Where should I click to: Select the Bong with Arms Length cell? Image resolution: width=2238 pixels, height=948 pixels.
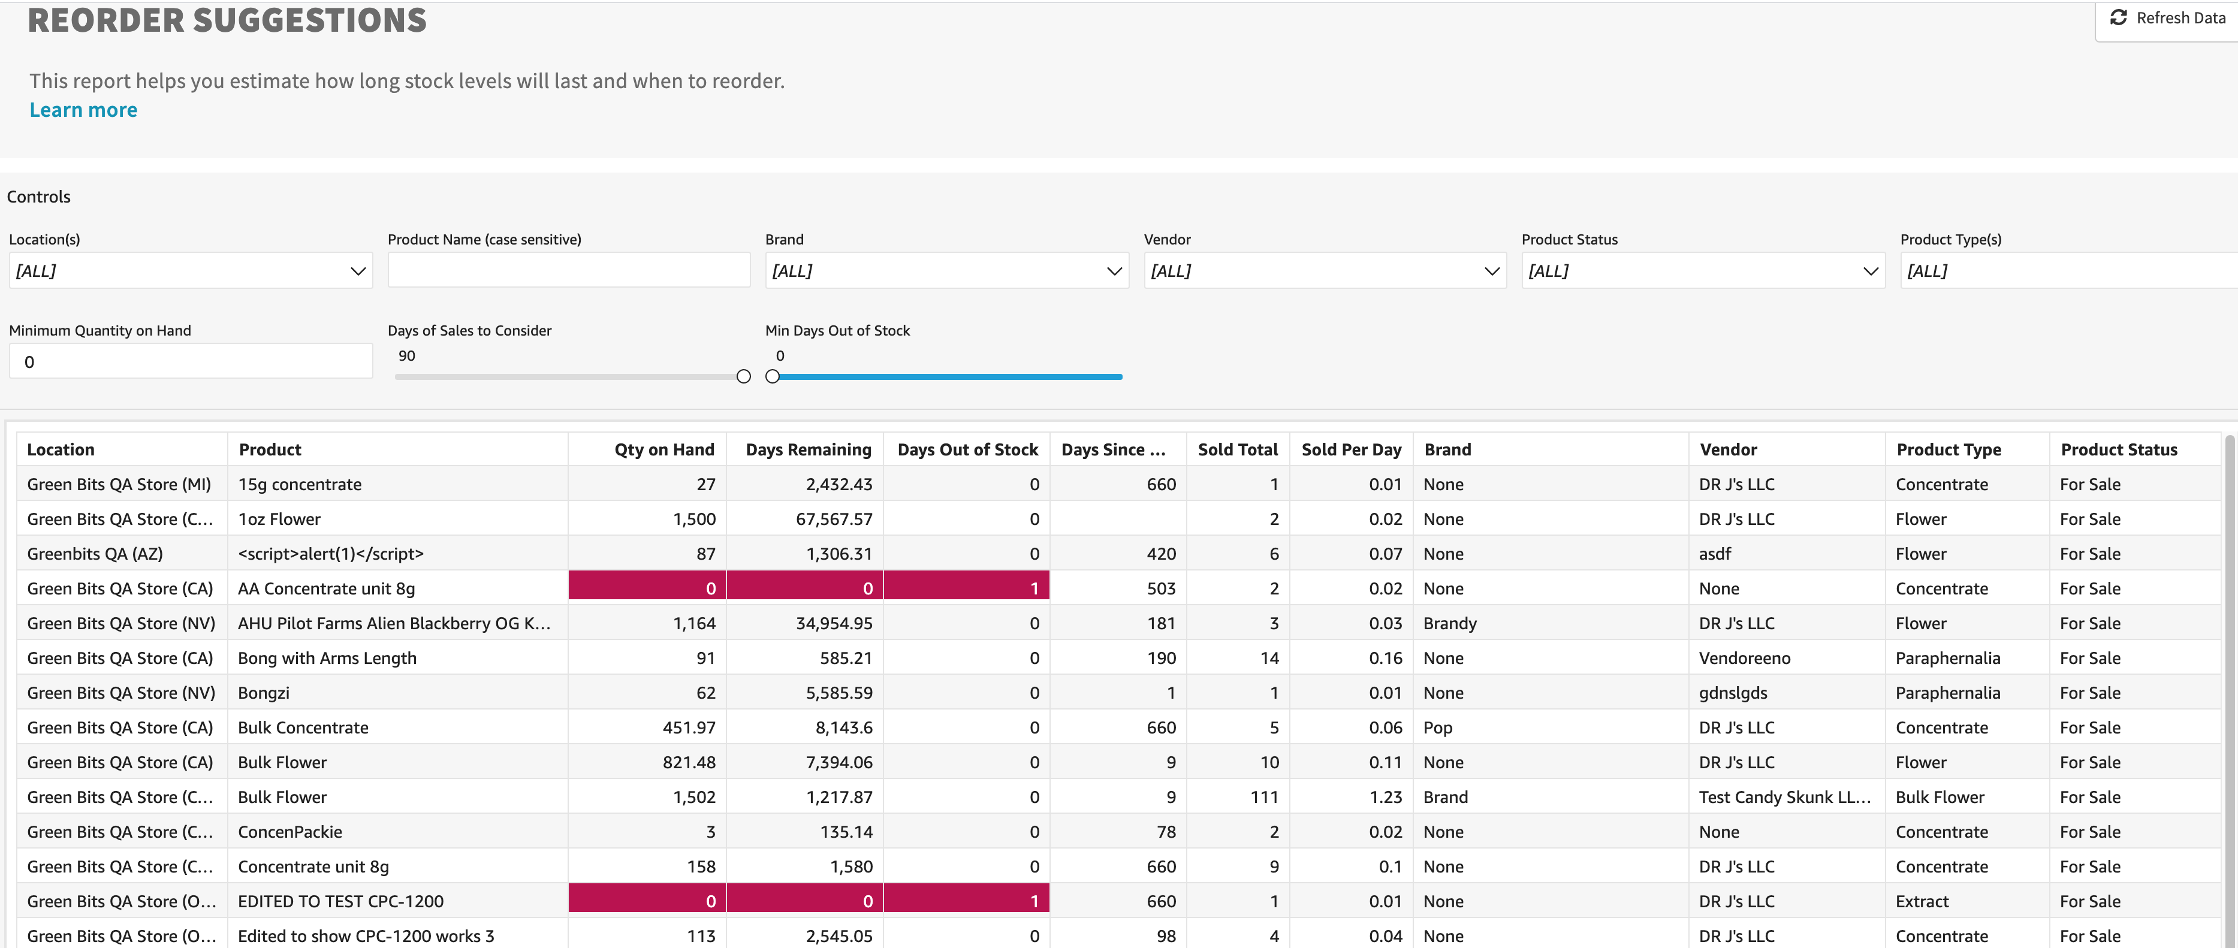tap(398, 658)
